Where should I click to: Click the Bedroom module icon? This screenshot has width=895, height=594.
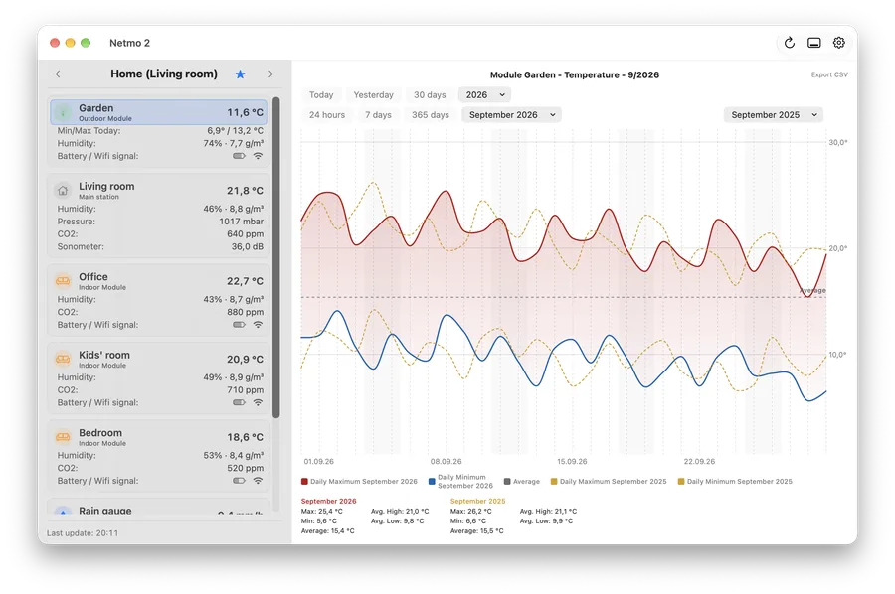click(x=63, y=437)
